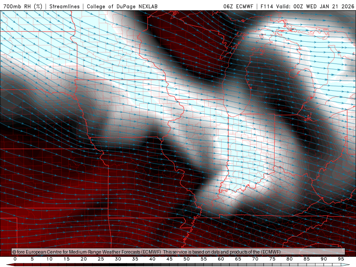356x267 pixels.
Task: Click the '80' colorbar tick label
Action: [290, 259]
